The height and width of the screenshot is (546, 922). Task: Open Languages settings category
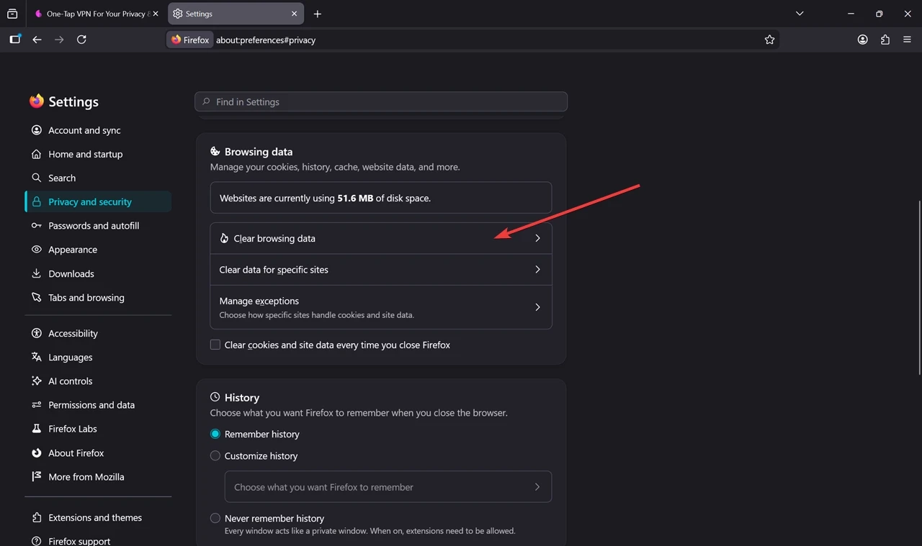click(98, 357)
